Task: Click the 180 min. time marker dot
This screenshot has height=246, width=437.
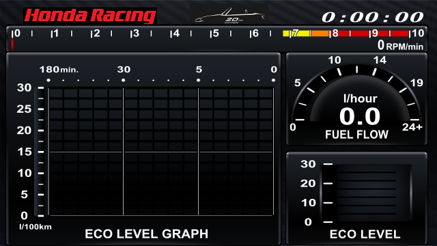Action: [x=48, y=81]
